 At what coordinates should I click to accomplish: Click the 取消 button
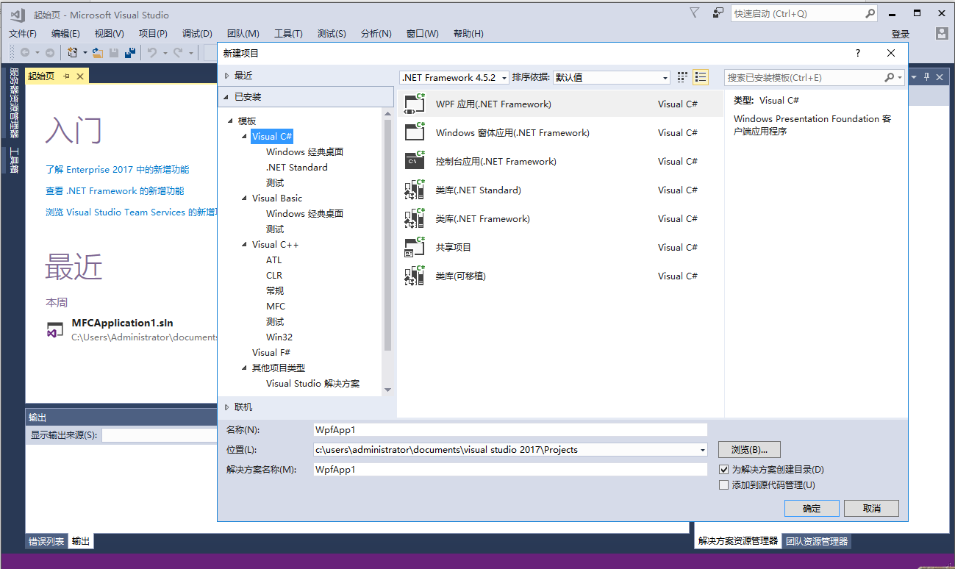click(x=871, y=508)
